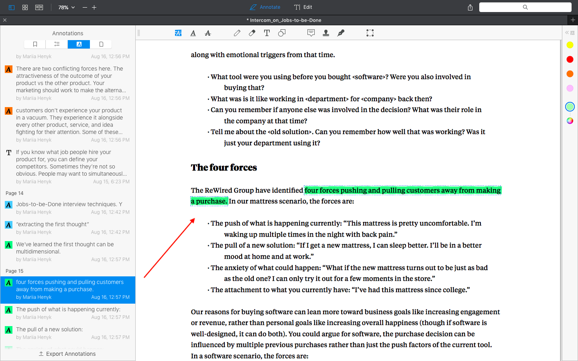Click the search field in toolbar

525,7
